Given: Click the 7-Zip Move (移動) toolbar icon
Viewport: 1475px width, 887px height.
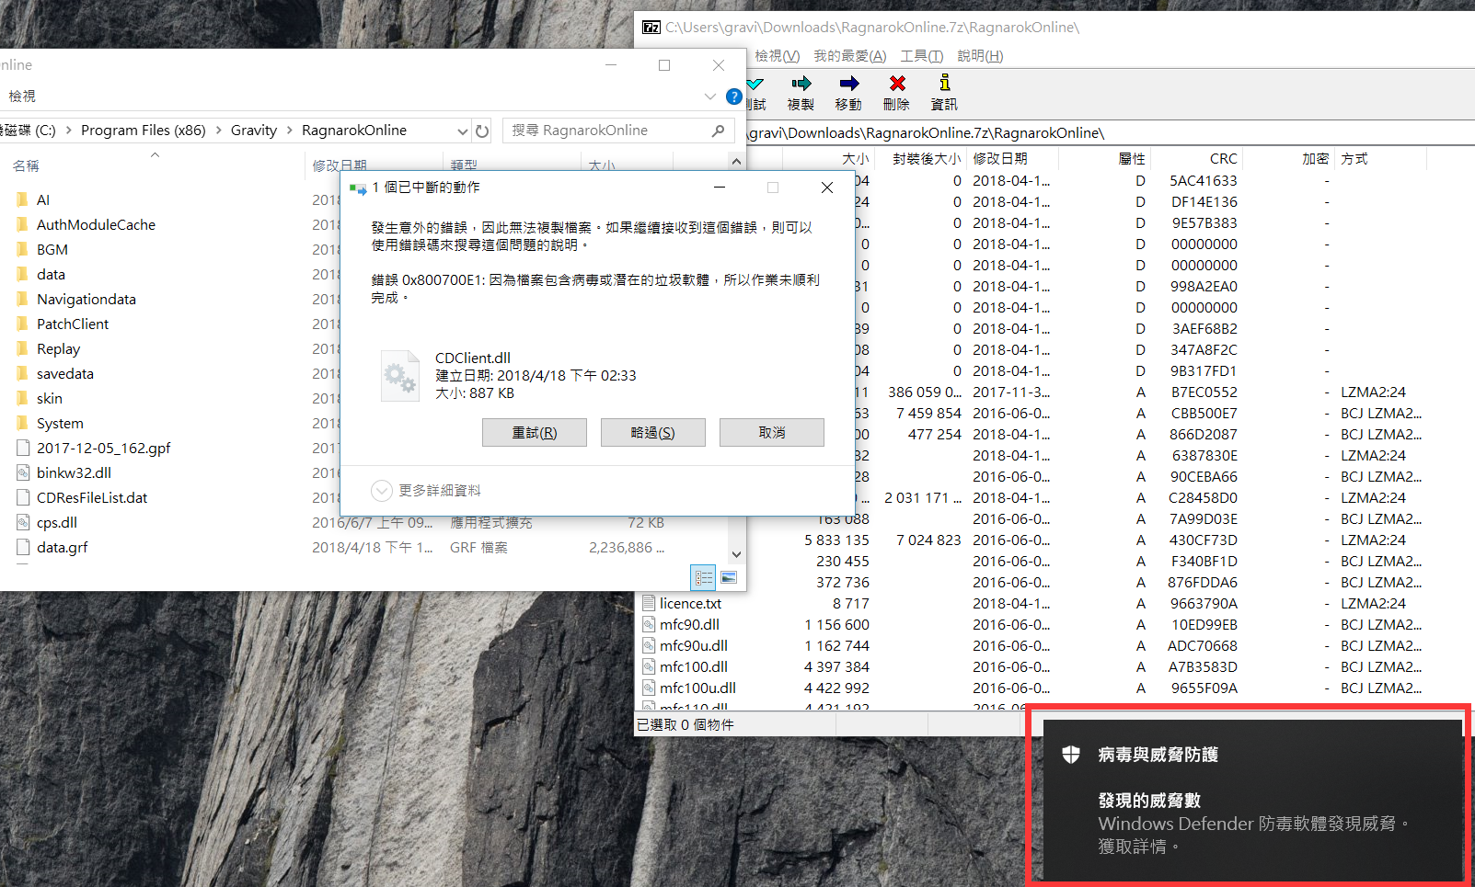Looking at the screenshot, I should pos(848,84).
